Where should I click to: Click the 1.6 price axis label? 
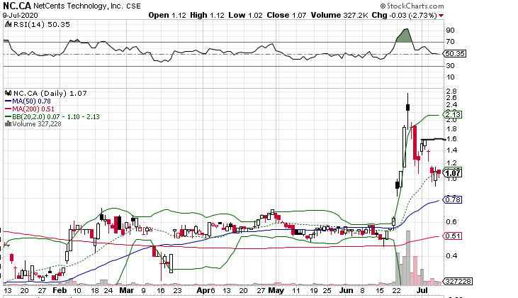coord(452,139)
